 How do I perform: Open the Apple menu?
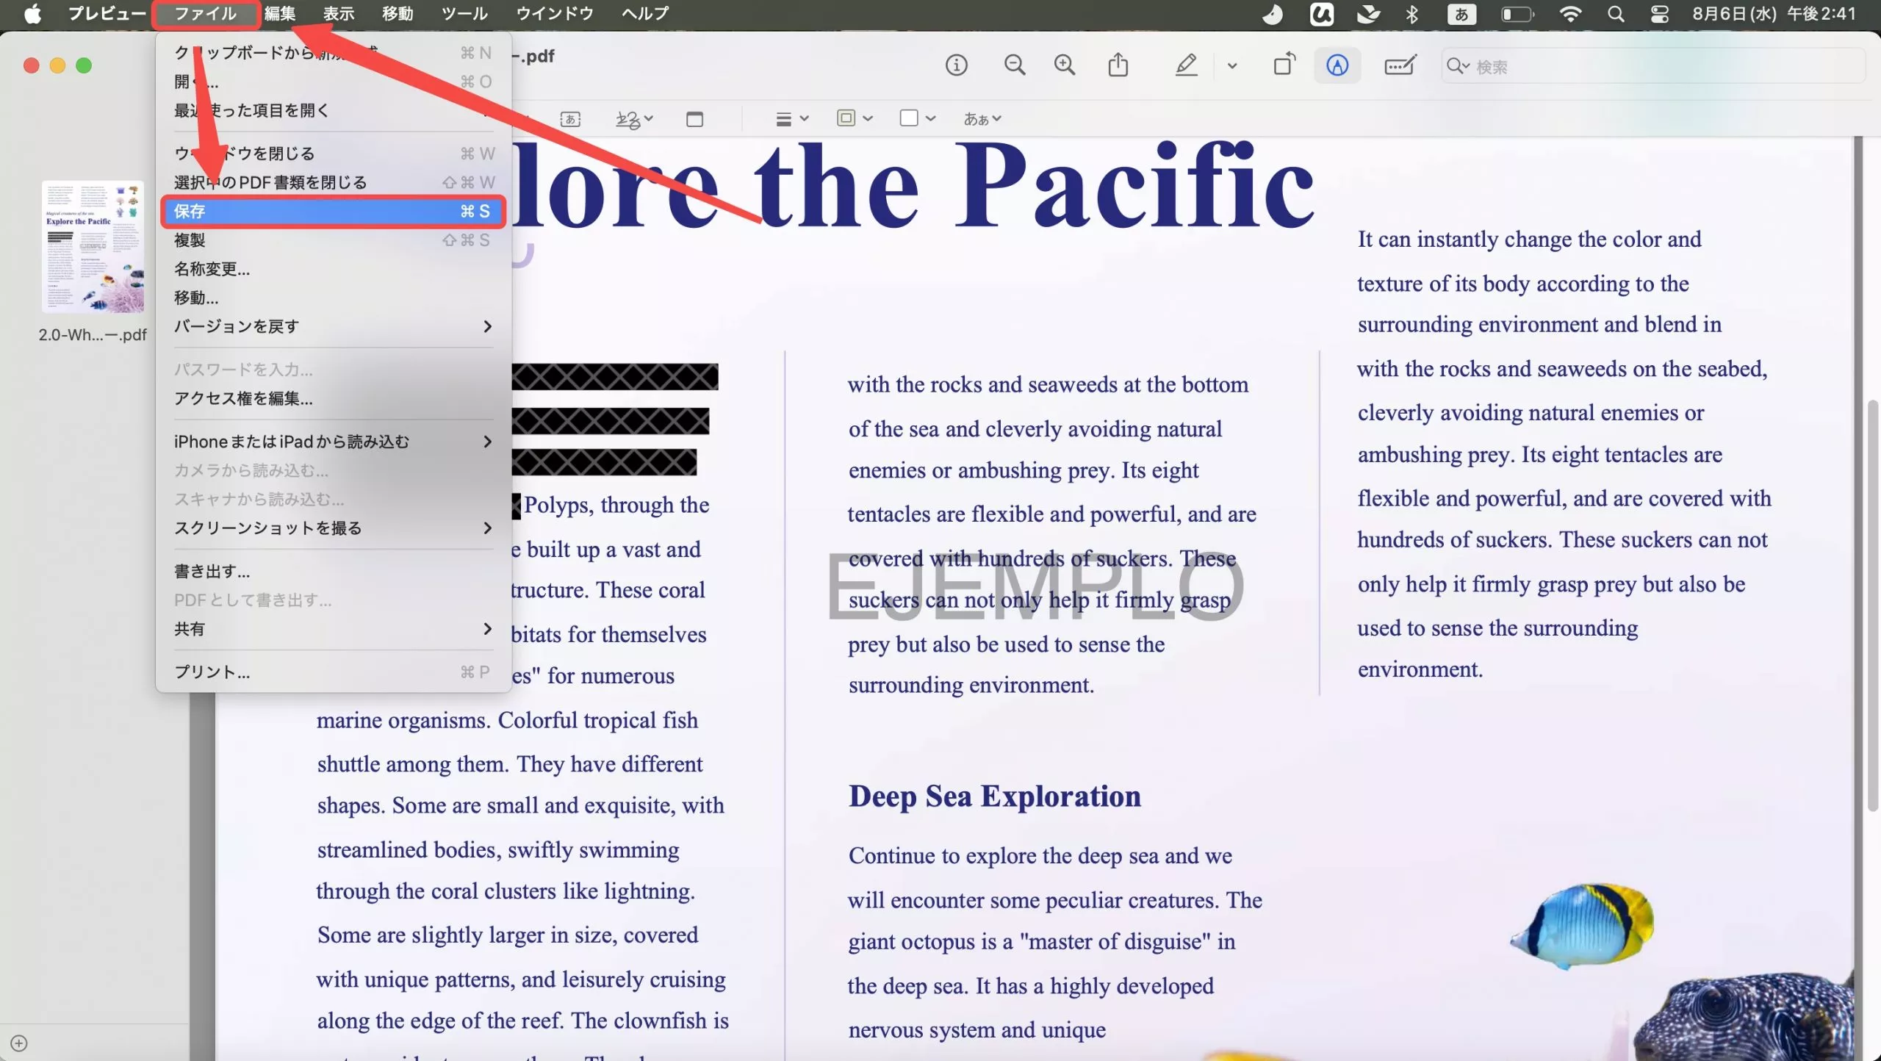coord(32,14)
